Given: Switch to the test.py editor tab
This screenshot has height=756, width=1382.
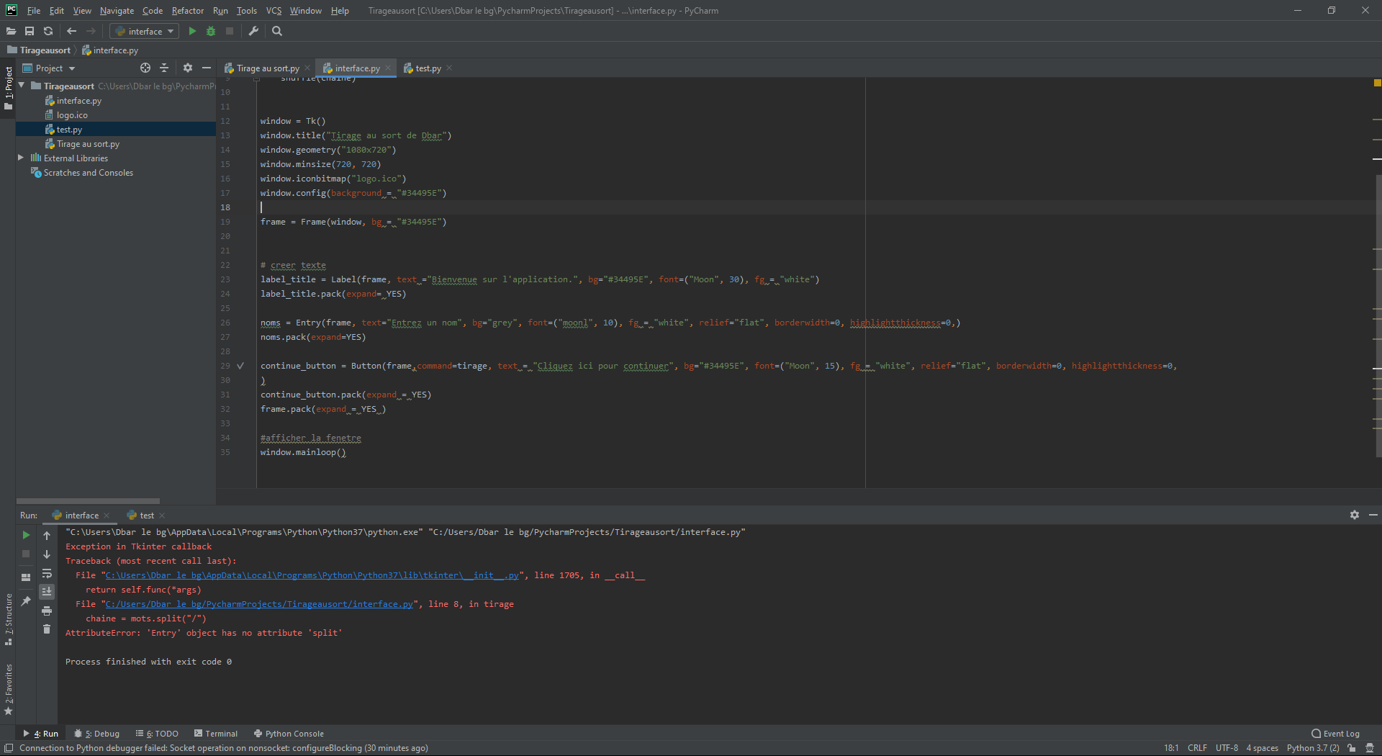Looking at the screenshot, I should click(428, 68).
